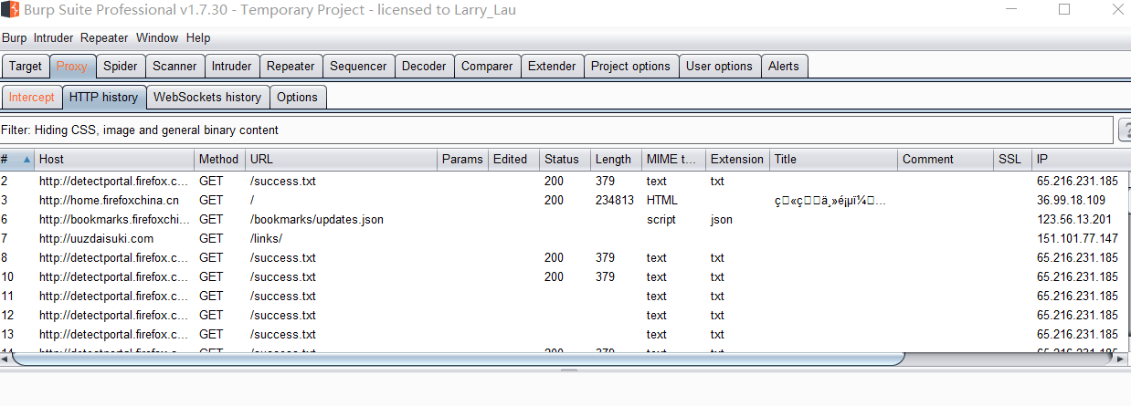
Task: Click the /links/ URL cell
Action: pos(266,238)
